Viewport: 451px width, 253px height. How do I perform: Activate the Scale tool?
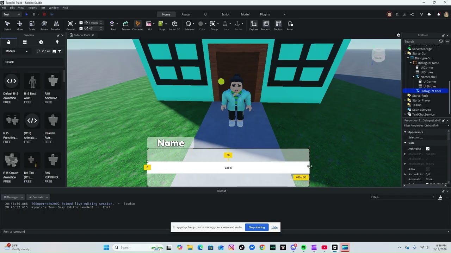click(32, 25)
